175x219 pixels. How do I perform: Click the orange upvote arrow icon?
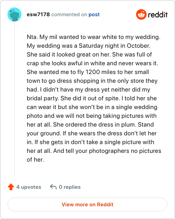coord(11,187)
